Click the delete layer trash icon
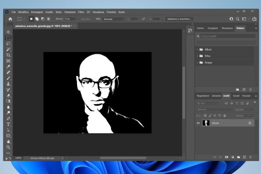261x174 pixels. click(251, 157)
